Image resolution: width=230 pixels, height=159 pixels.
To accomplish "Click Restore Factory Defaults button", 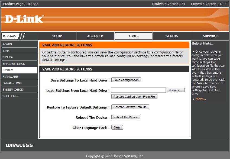I will coord(130,107).
